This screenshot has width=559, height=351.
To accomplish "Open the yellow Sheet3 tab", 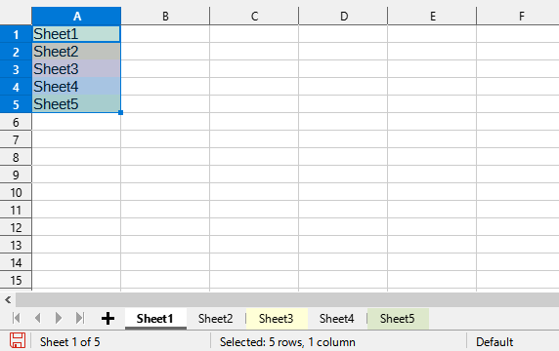I will coord(276,319).
